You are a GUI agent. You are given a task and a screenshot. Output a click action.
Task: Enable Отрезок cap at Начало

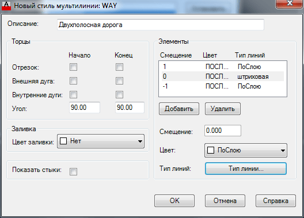point(73,67)
